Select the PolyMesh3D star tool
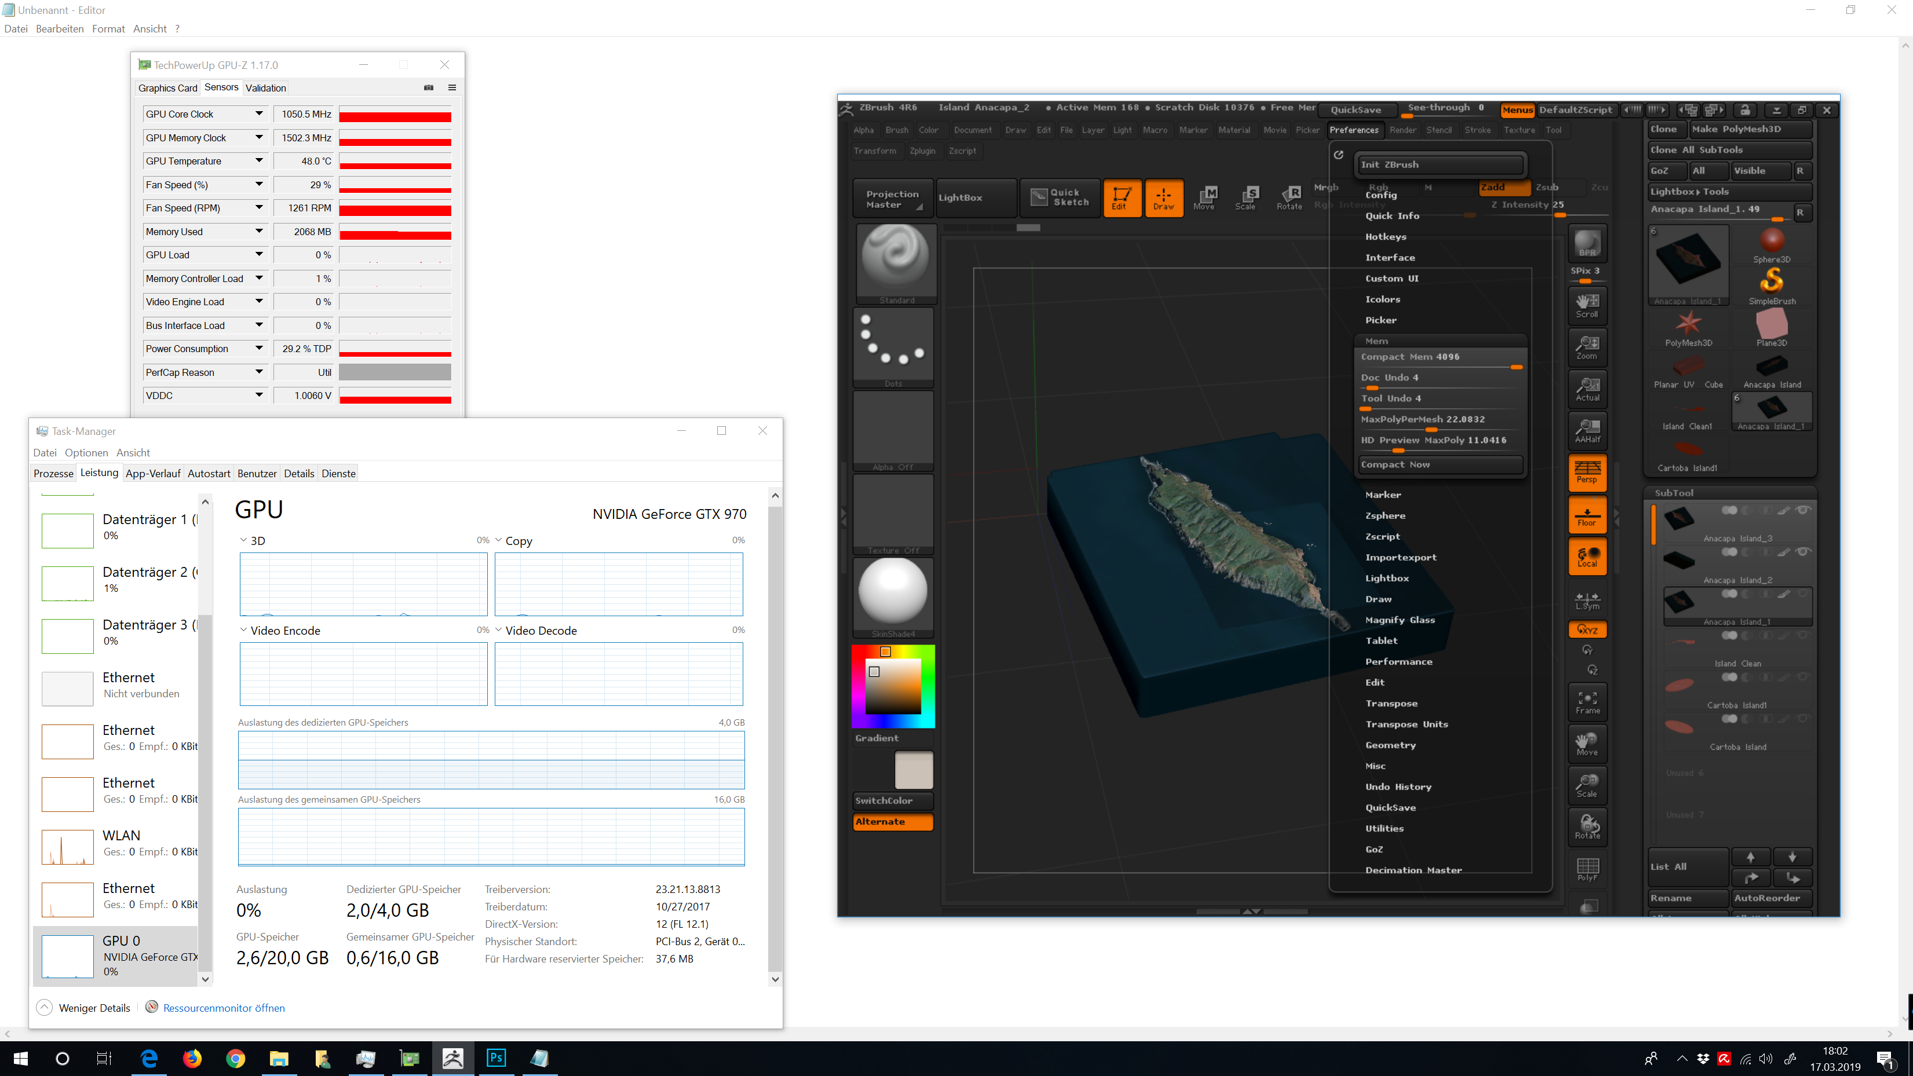1913x1076 pixels. point(1688,327)
